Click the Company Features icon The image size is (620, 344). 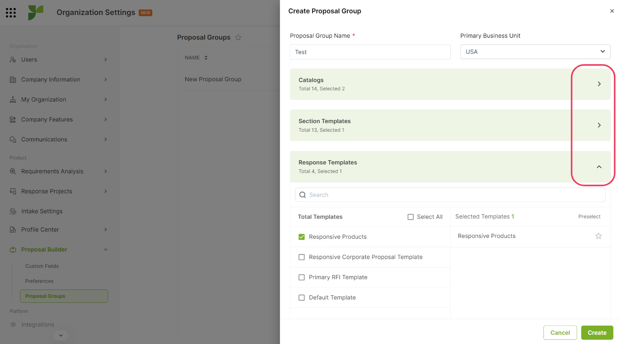pos(13,119)
